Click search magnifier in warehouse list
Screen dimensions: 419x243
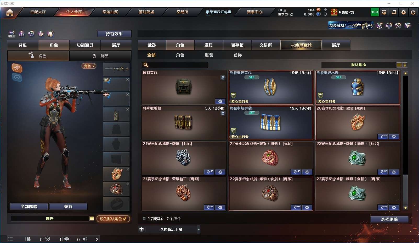coord(146,65)
